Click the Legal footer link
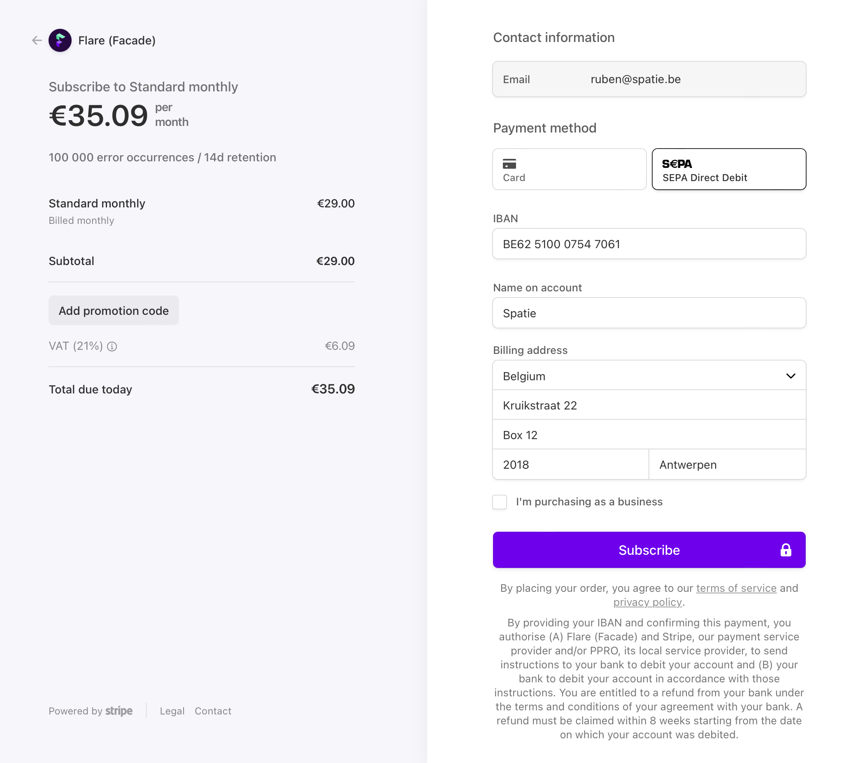 point(172,711)
